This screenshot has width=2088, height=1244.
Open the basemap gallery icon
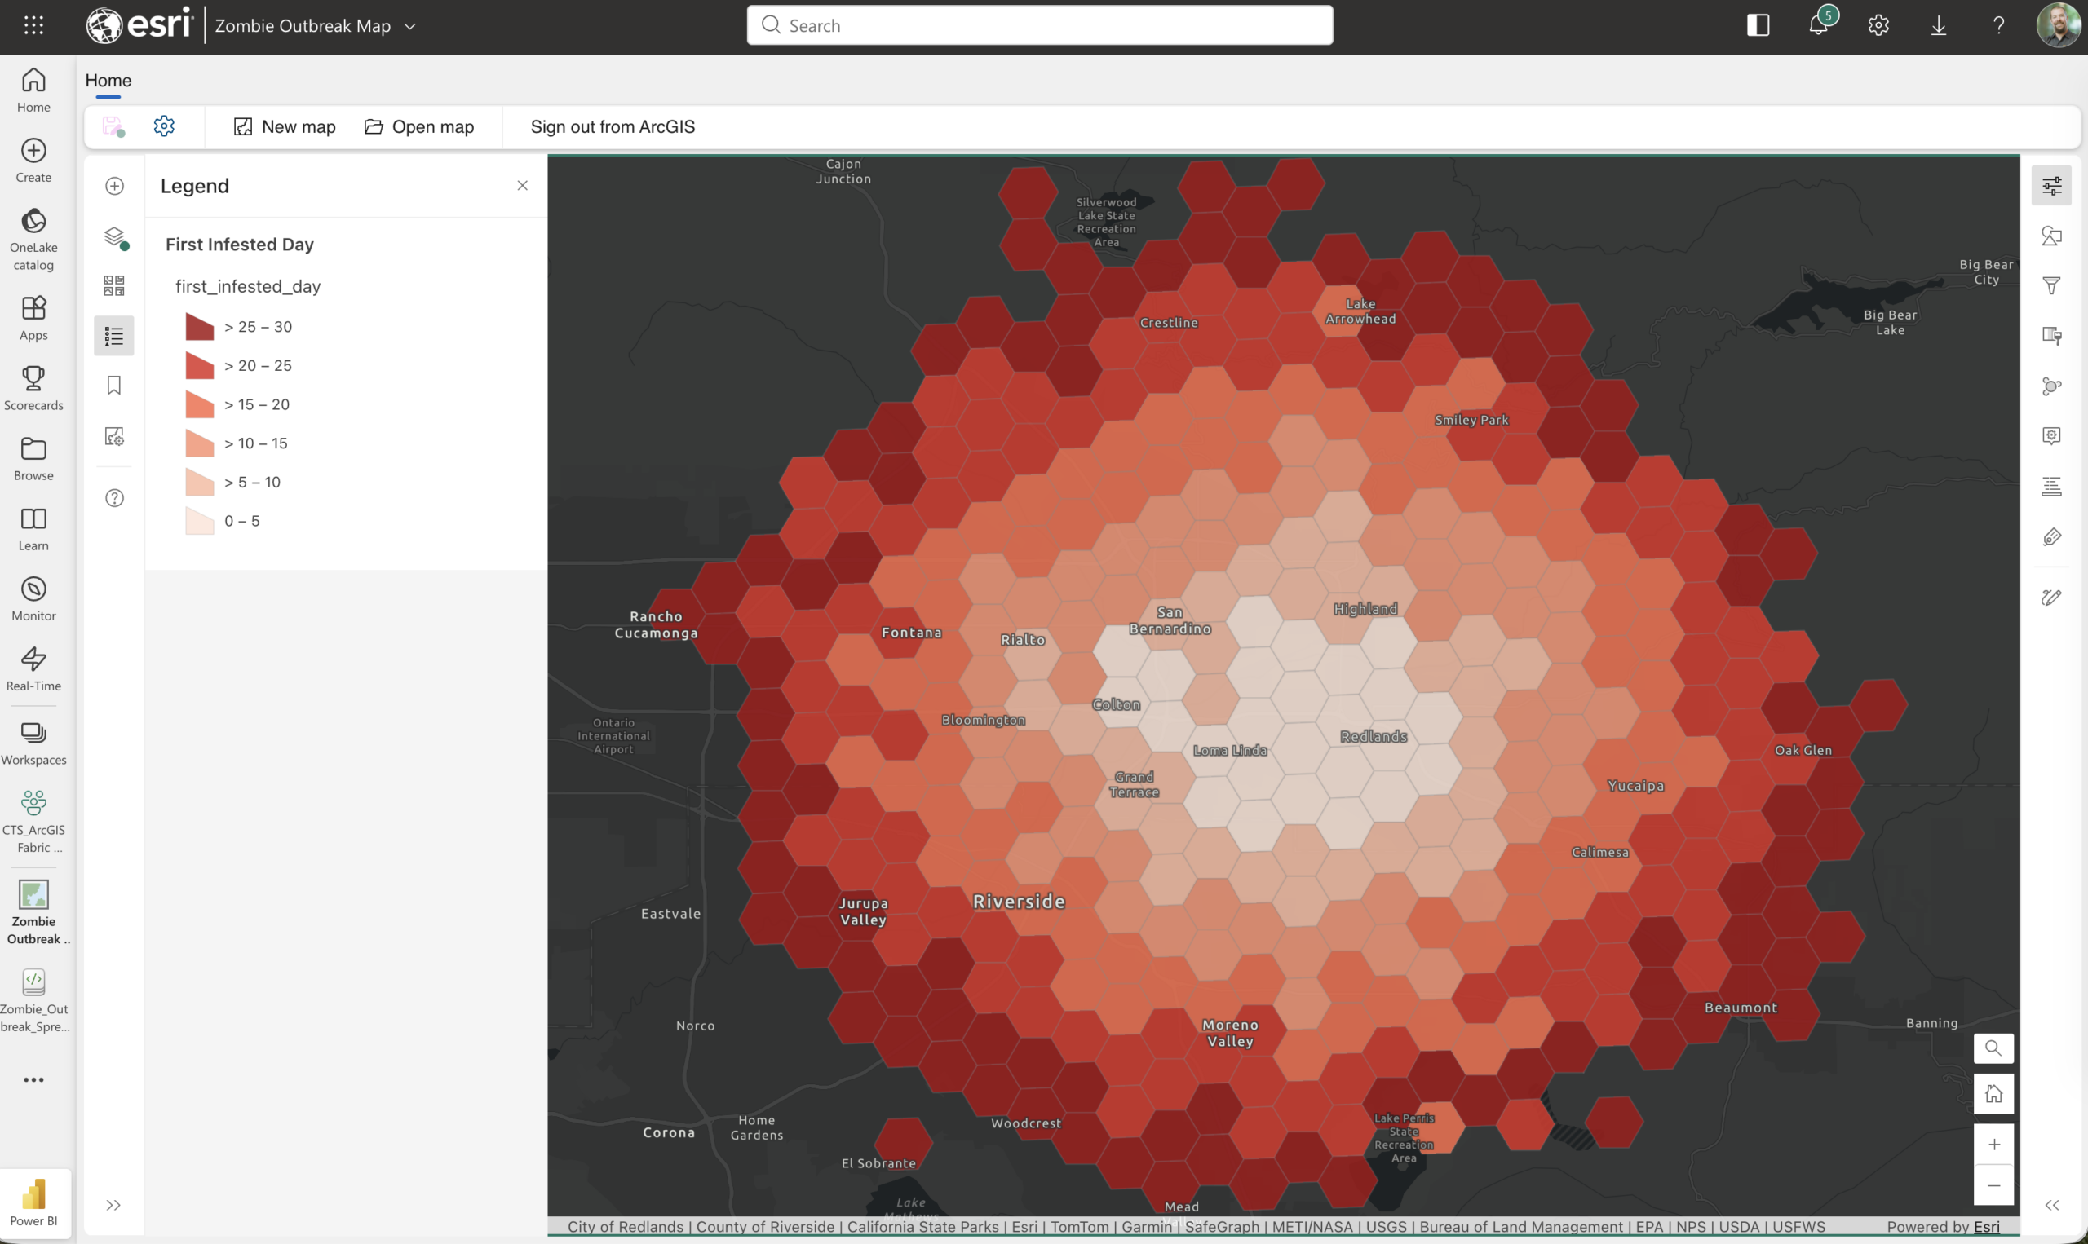115,286
